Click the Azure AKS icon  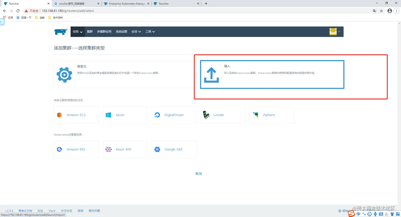point(108,149)
